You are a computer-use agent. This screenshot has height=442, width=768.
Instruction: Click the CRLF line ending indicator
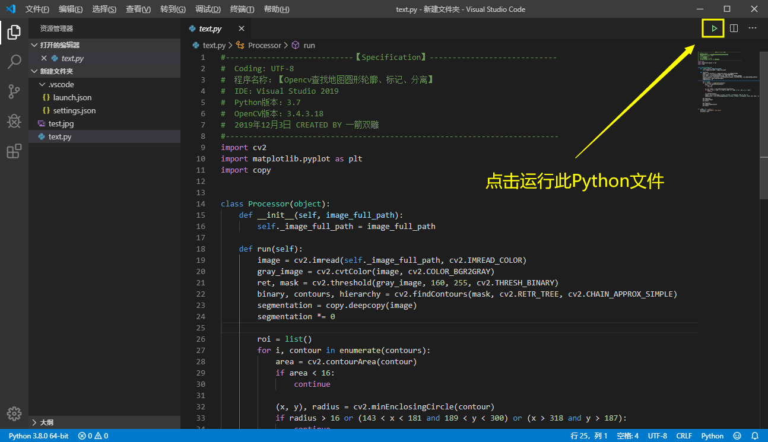684,435
